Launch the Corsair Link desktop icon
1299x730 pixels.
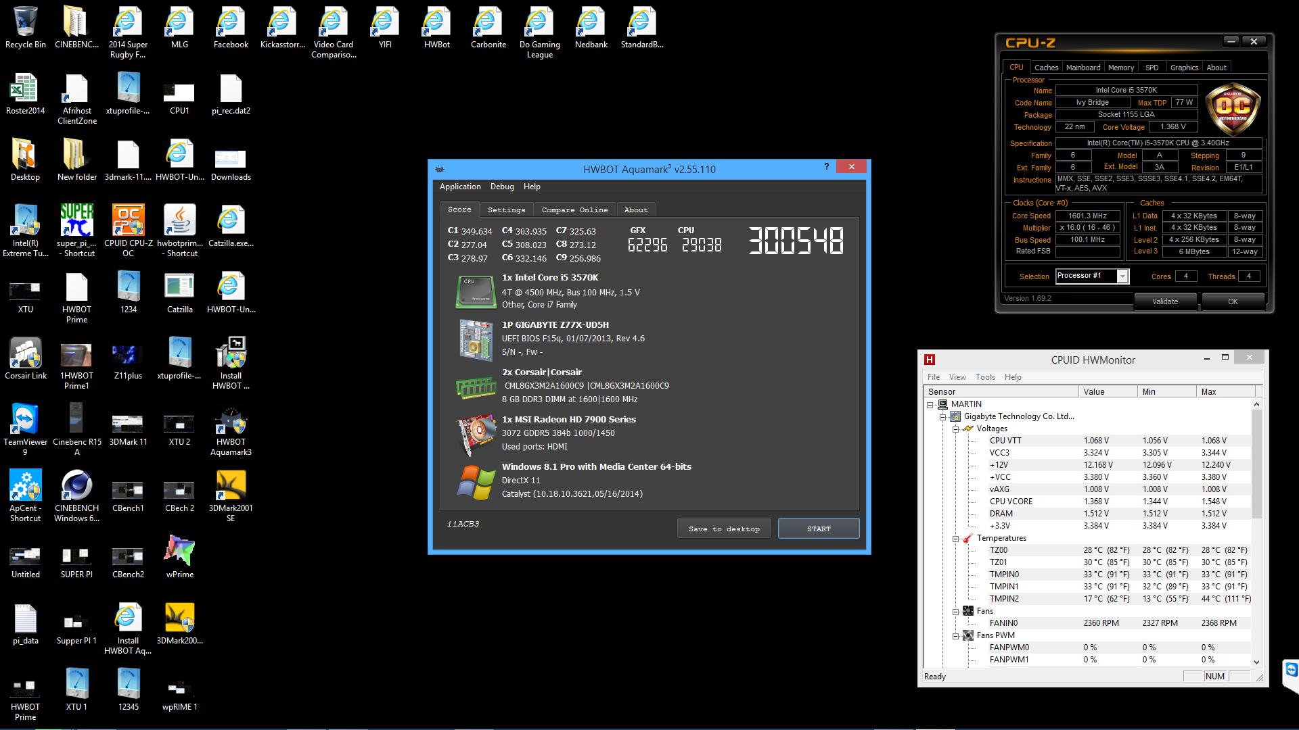tap(25, 359)
